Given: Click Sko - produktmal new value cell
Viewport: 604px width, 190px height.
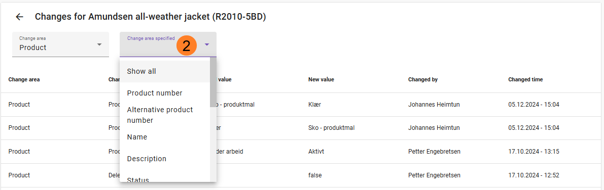Looking at the screenshot, I should pos(331,128).
